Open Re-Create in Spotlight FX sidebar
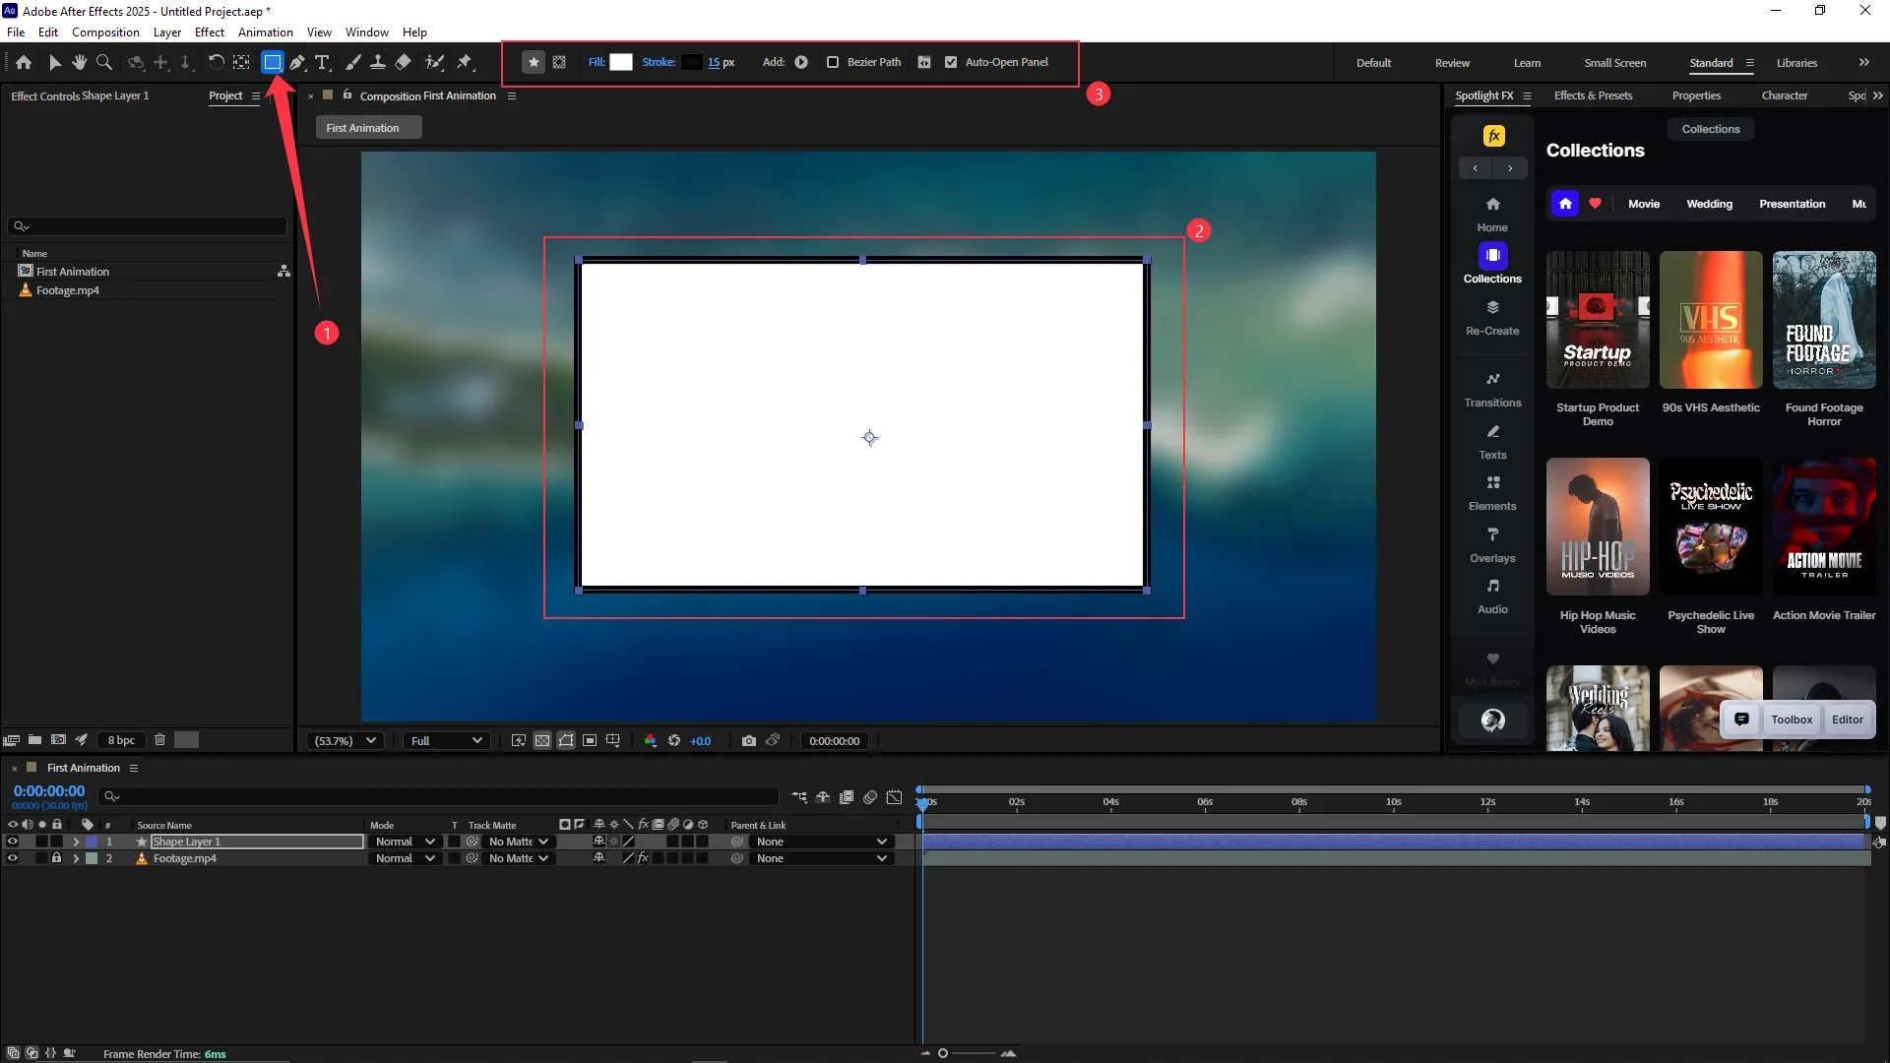This screenshot has width=1890, height=1063. coord(1492,318)
